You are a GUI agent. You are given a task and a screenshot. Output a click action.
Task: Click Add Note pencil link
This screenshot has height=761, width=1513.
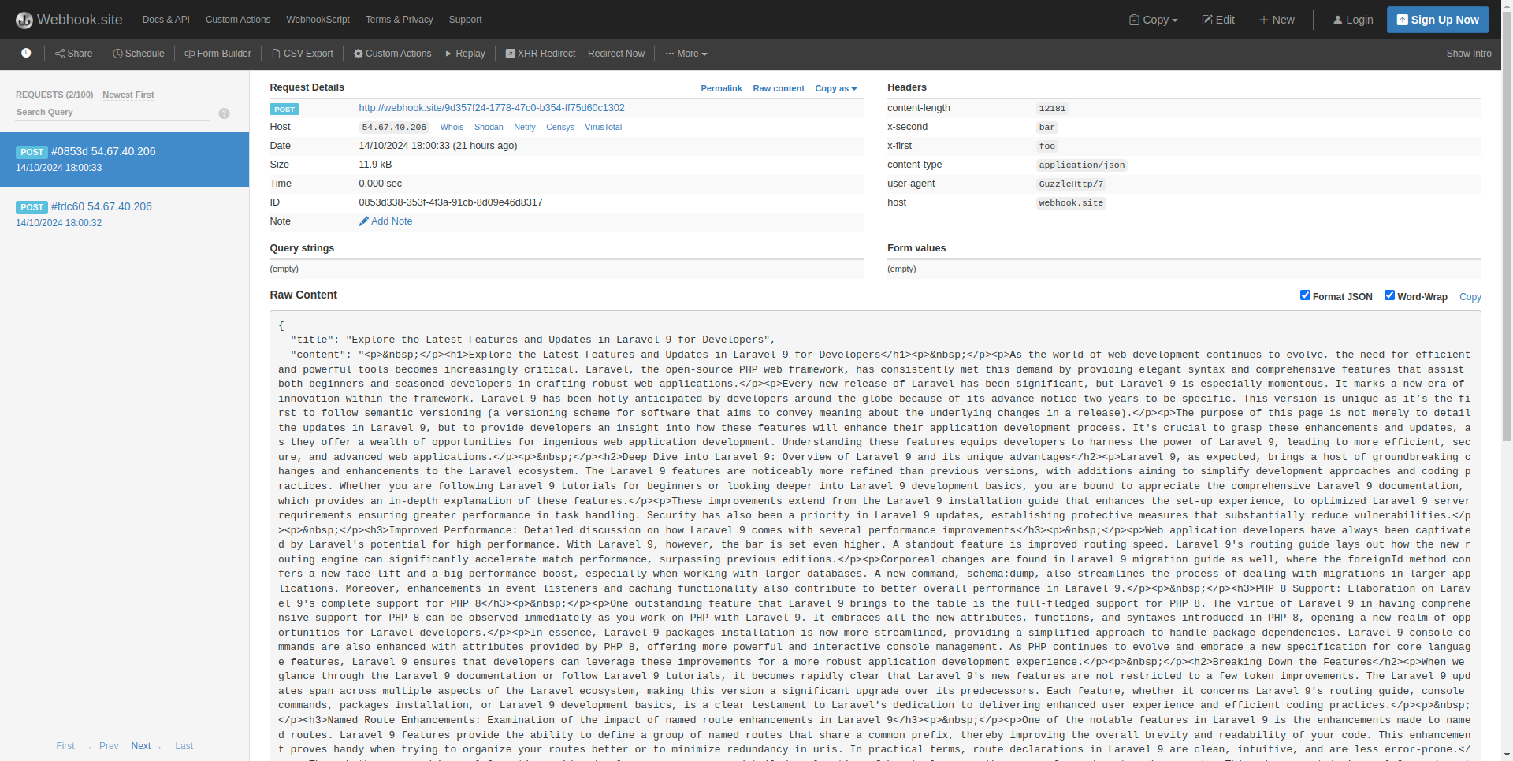tap(385, 221)
